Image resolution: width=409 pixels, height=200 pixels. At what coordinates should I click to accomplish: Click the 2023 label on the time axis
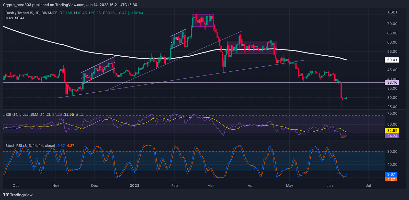134,186
